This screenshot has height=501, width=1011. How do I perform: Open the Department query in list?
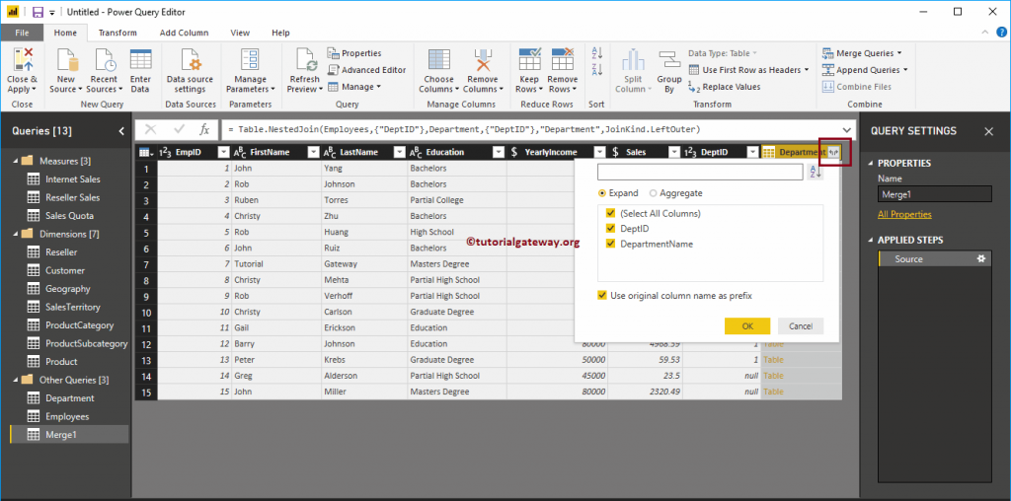(70, 398)
